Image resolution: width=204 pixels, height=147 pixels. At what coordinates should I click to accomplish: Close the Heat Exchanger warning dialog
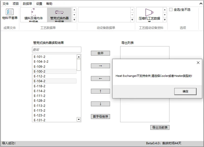point(198,63)
